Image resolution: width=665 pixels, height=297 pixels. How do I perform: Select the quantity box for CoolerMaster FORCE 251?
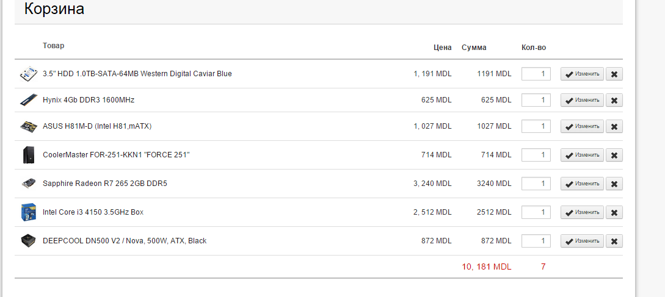coord(536,155)
